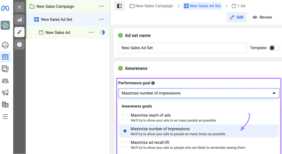Click the performance bar chart icon

click(19, 20)
